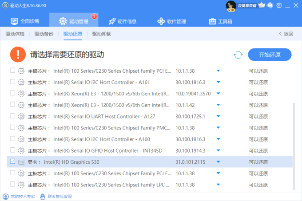This screenshot has width=302, height=201.
Task: Open the feedback smiley face icon
Action: (x=270, y=5)
